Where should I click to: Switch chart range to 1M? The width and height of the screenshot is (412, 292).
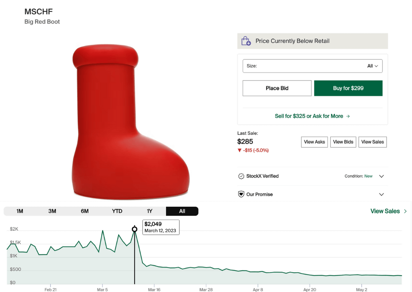(20, 211)
